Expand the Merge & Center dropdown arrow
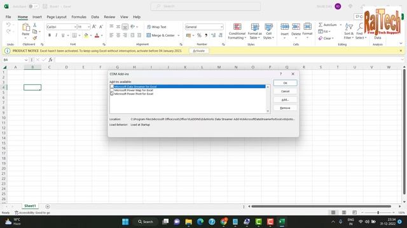The width and height of the screenshot is (407, 228). 179,35
